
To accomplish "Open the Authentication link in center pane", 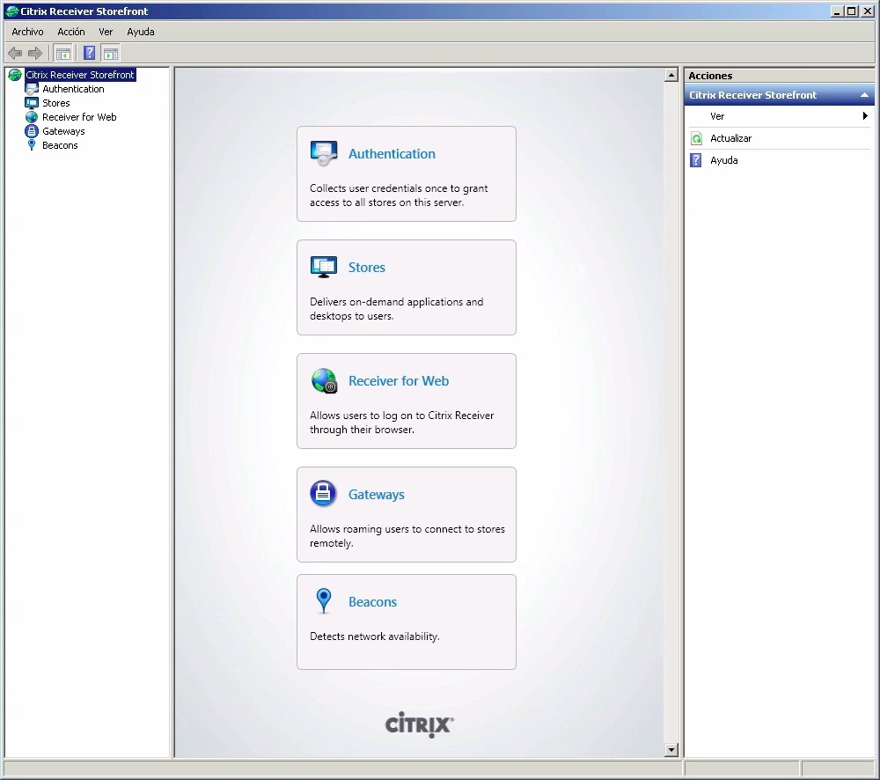I will tap(392, 154).
